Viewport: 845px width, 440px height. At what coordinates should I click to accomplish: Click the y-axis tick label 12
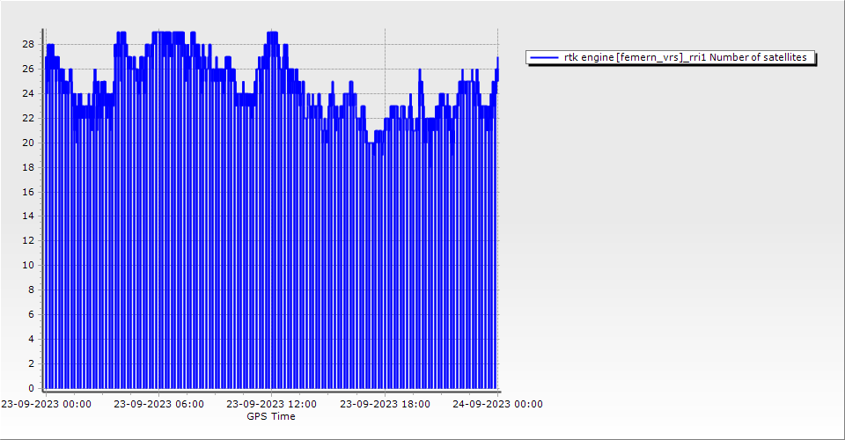[x=28, y=240]
